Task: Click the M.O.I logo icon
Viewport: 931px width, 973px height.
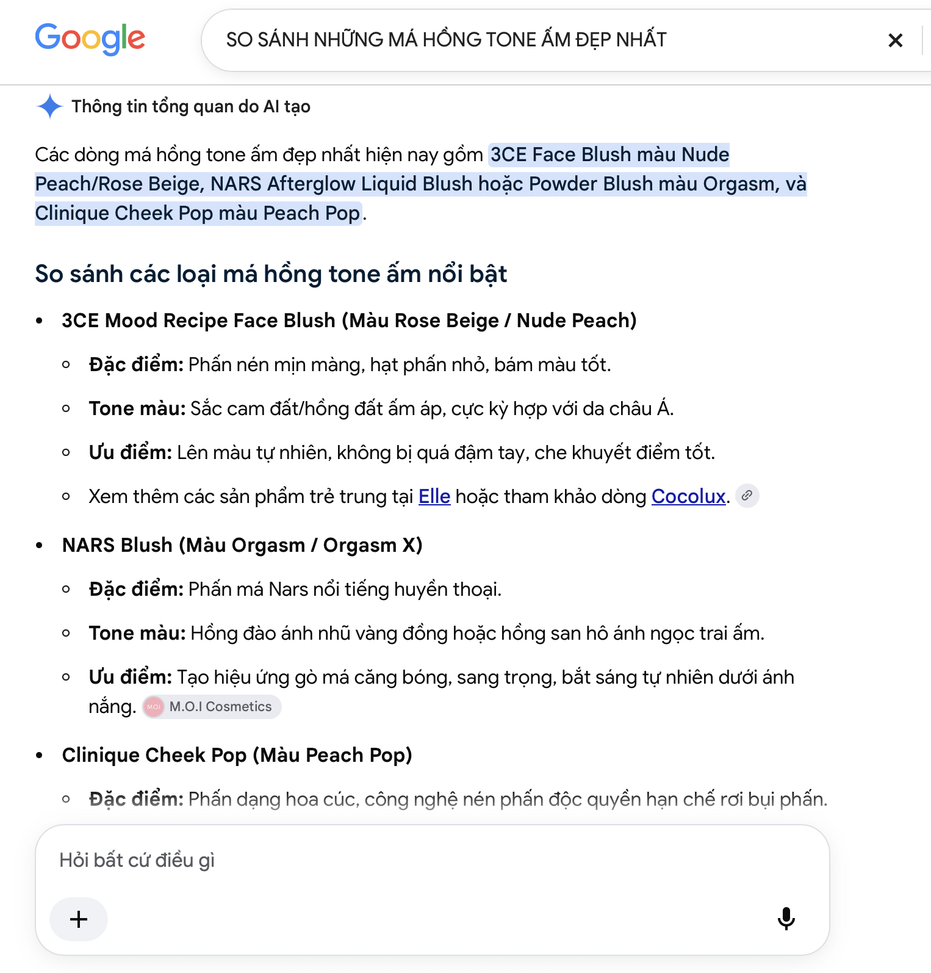Action: pyautogui.click(x=154, y=707)
